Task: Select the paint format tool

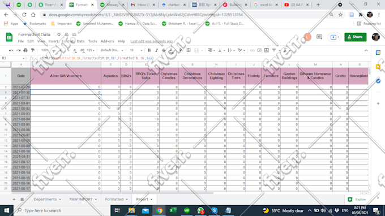Action: coord(33,50)
